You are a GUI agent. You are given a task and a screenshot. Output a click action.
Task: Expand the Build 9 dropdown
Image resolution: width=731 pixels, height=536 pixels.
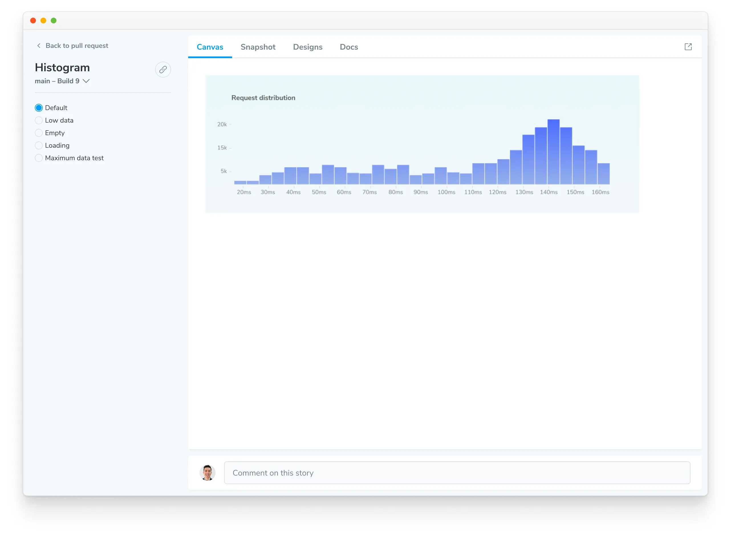pos(87,81)
